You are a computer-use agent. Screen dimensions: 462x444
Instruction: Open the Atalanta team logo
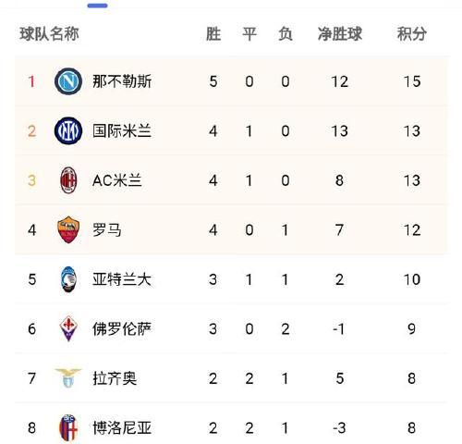click(x=68, y=279)
